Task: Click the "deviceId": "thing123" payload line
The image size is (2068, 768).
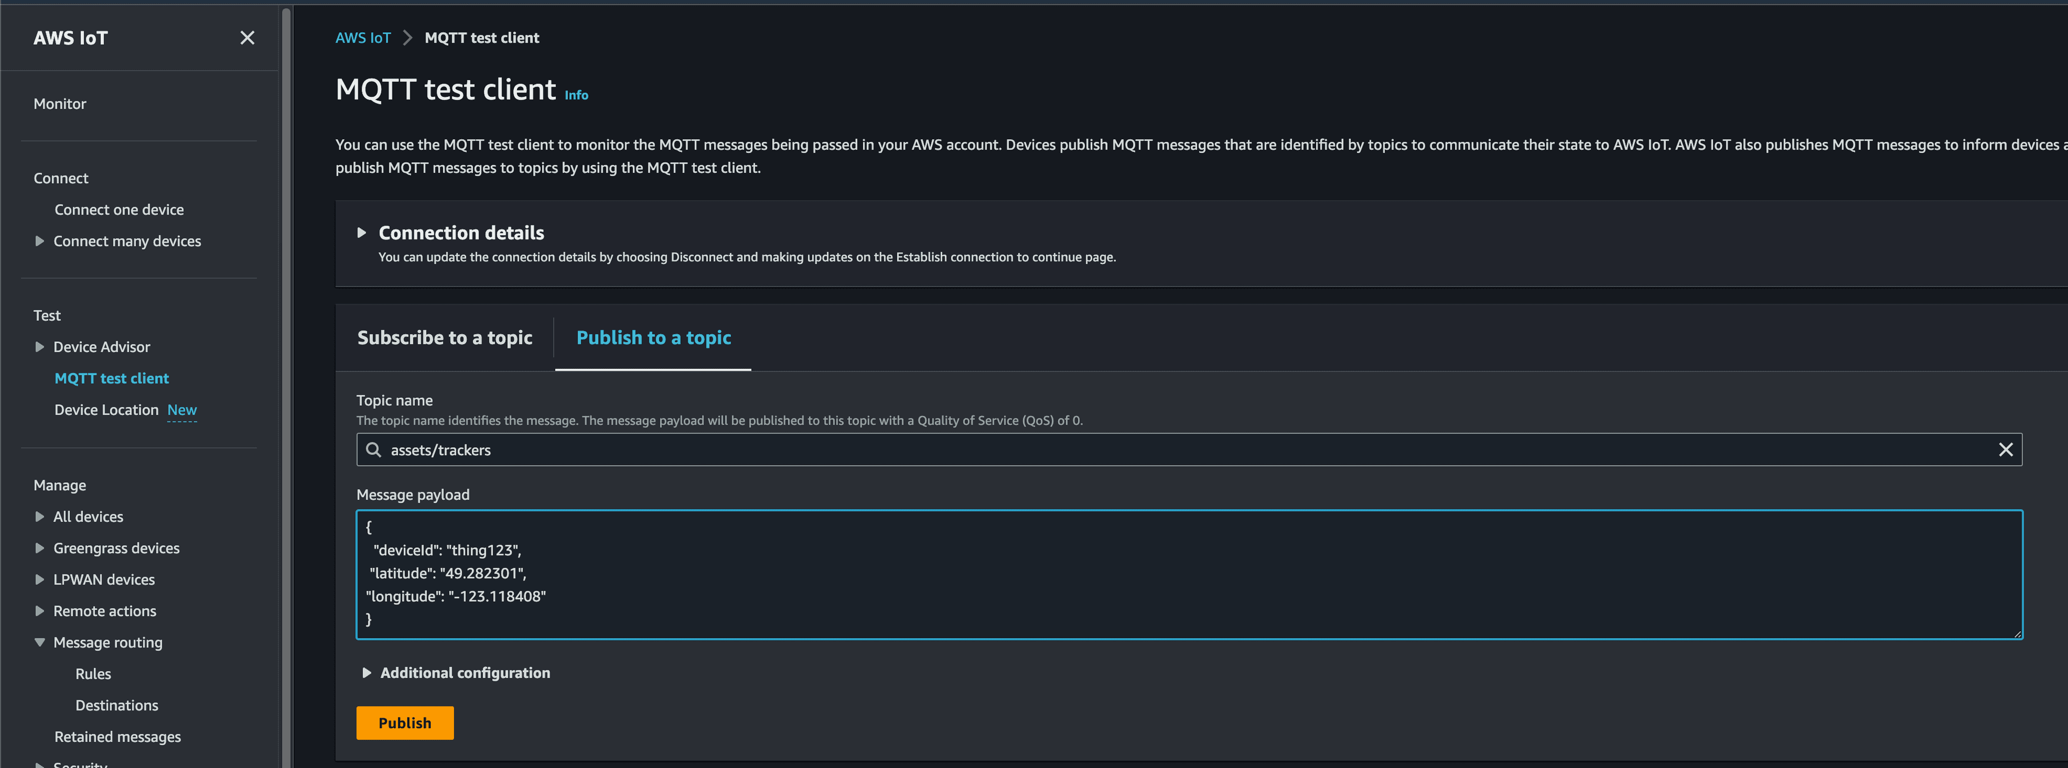Action: click(x=447, y=549)
